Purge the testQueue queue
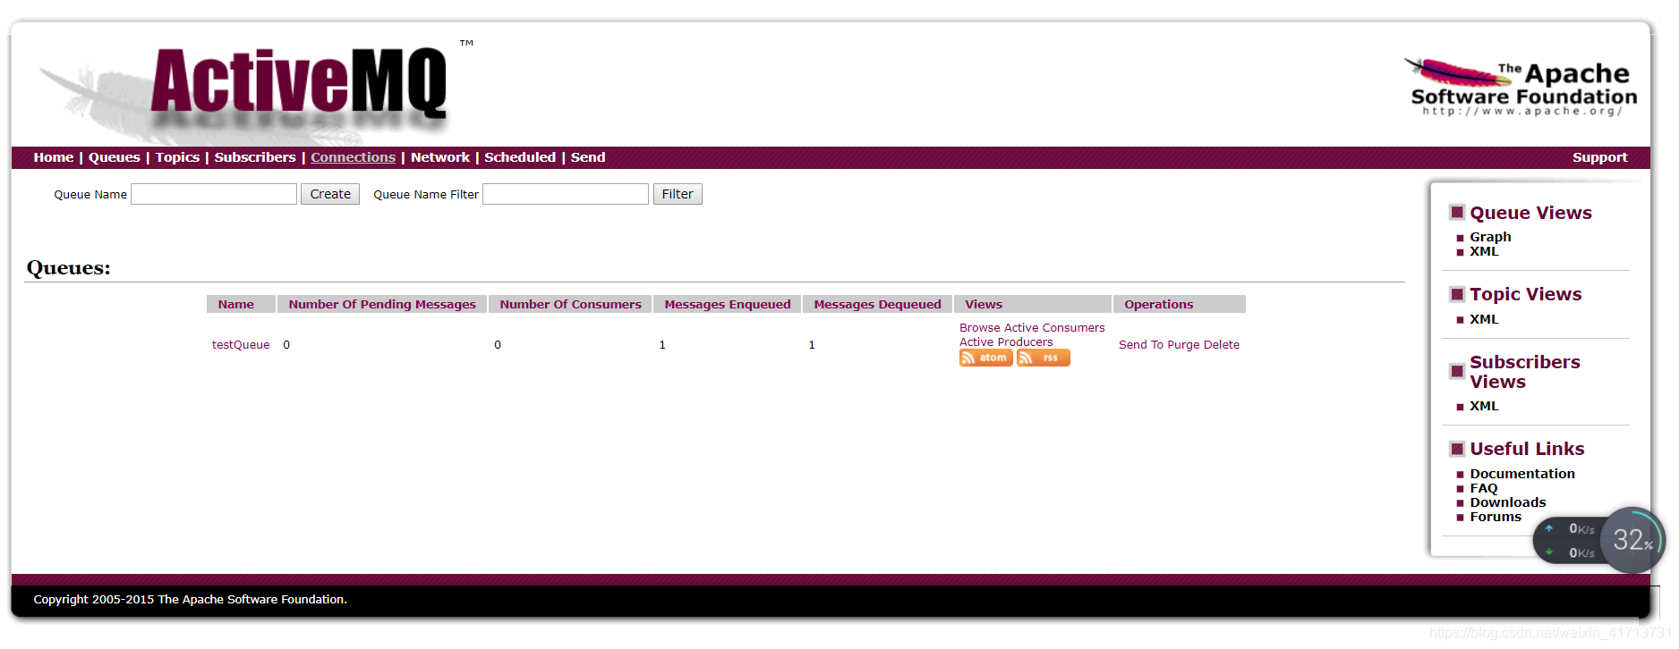The height and width of the screenshot is (649, 1679). [1183, 345]
